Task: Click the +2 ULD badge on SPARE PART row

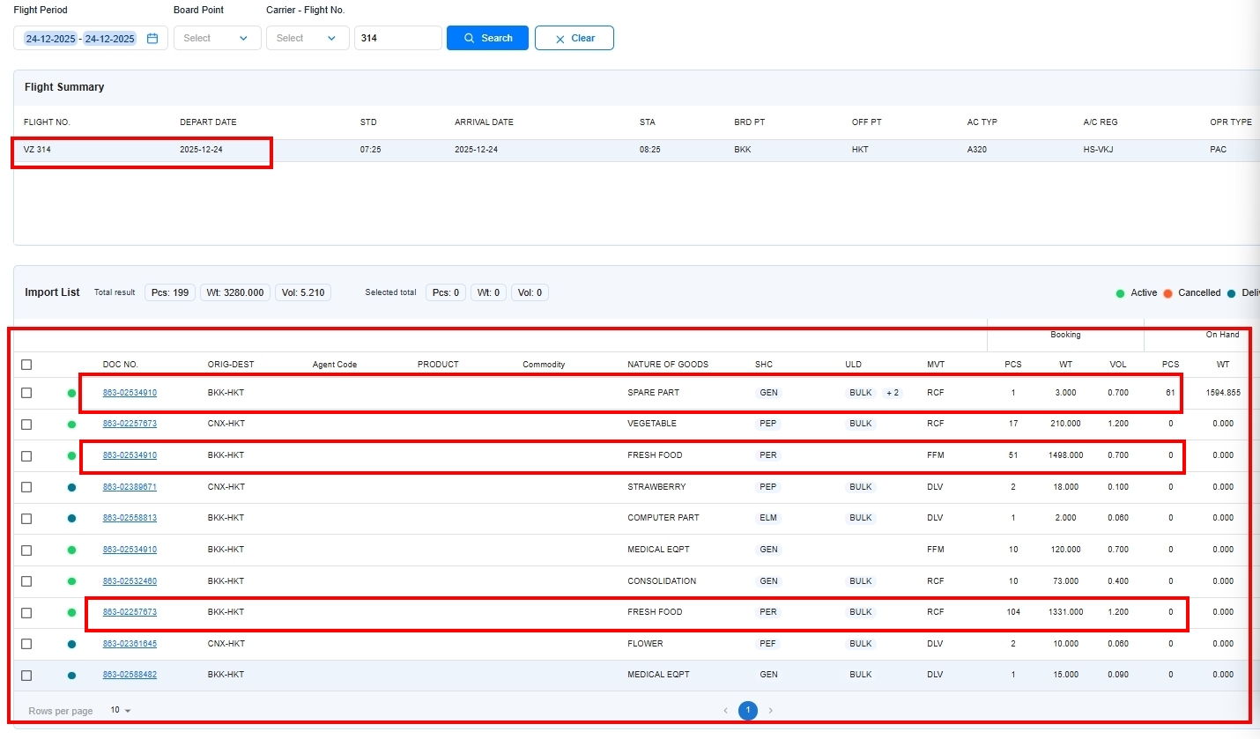Action: click(x=893, y=393)
